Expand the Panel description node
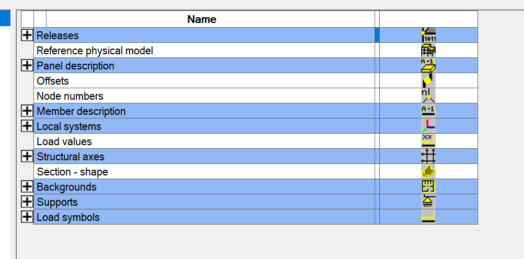524x259 pixels. [27, 66]
